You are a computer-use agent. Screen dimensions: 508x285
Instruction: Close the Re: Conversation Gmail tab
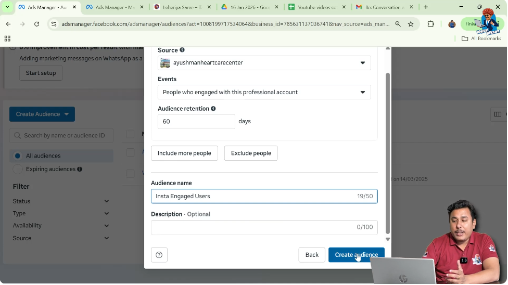pos(411,7)
